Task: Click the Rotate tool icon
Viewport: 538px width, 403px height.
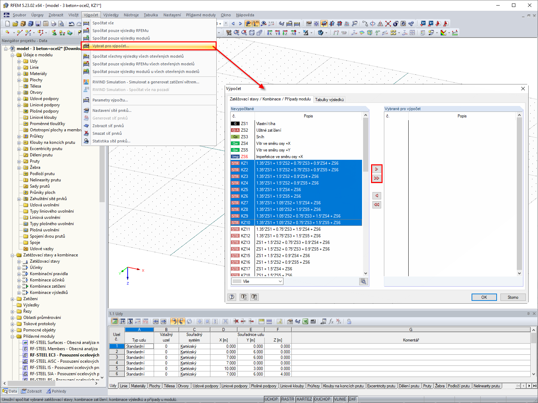Action: [372, 24]
